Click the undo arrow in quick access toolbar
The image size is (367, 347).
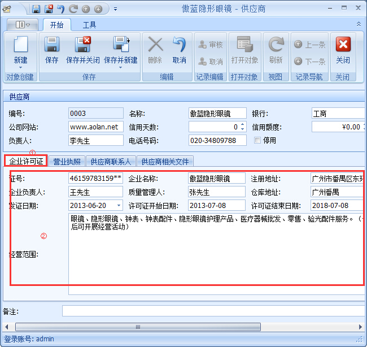61,9
